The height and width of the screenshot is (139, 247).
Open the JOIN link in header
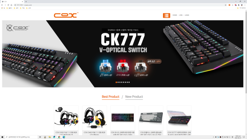[x=181, y=15]
